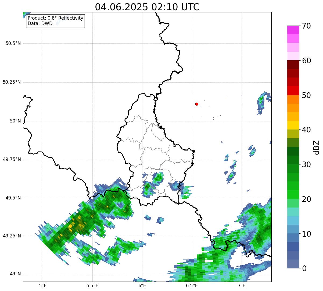This screenshot has width=323, height=291.
Task: Click the colorbar tick label 50
Action: tap(306, 95)
